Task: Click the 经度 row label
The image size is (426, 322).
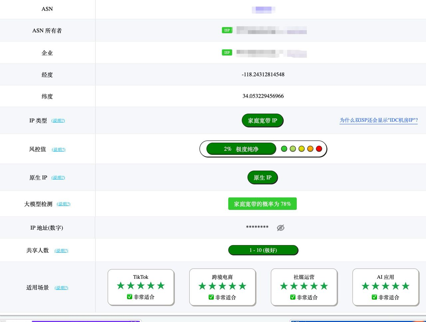Action: 47,75
